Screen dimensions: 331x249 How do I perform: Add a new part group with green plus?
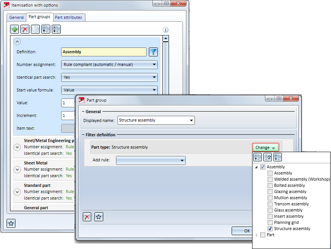[15, 29]
